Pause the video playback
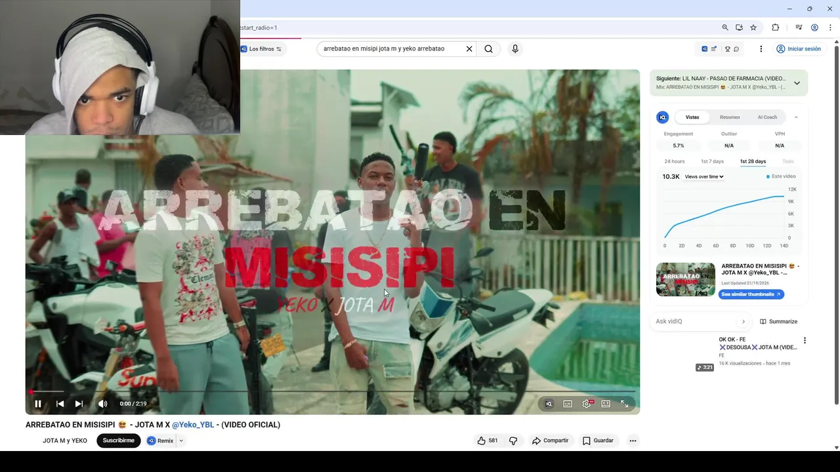 coord(38,404)
